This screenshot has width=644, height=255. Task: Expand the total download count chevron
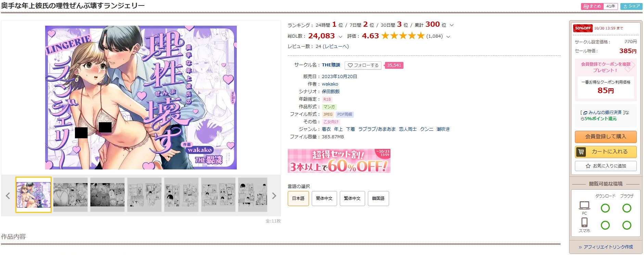340,36
